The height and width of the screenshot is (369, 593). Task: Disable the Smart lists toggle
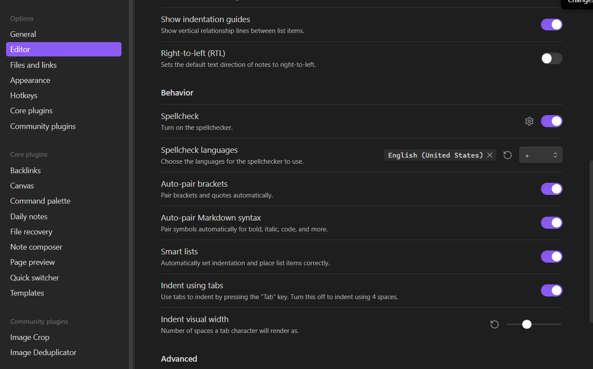click(x=552, y=257)
